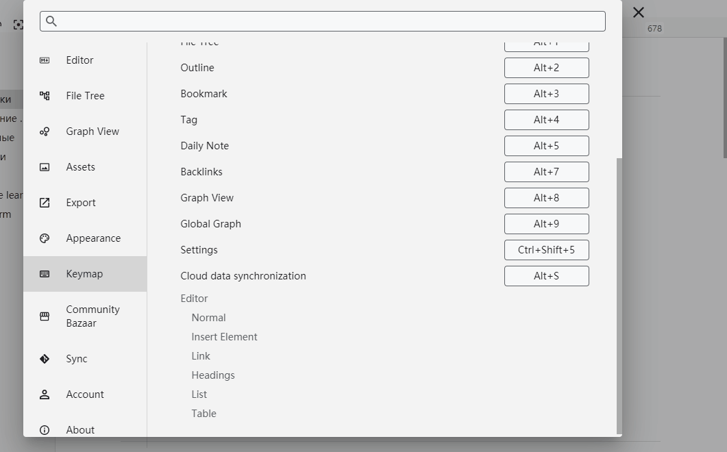This screenshot has height=452, width=727.
Task: Click the Editor sidebar icon
Action: pos(45,60)
